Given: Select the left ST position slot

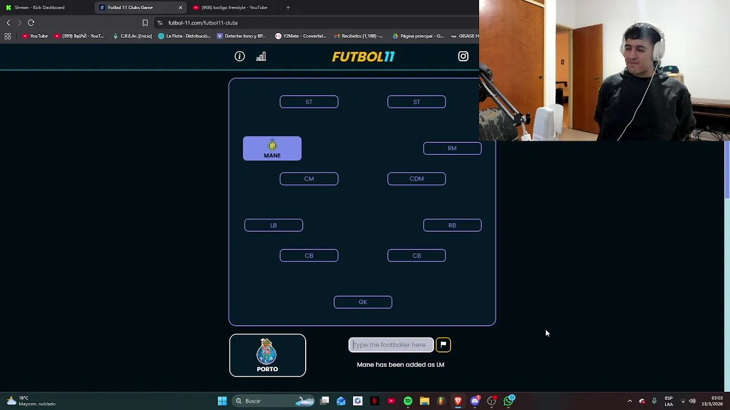Looking at the screenshot, I should click(x=309, y=102).
